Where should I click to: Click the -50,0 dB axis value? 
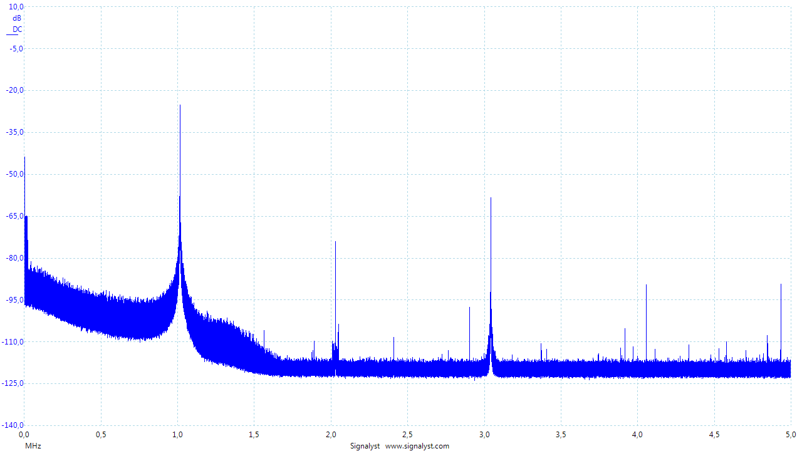point(14,174)
